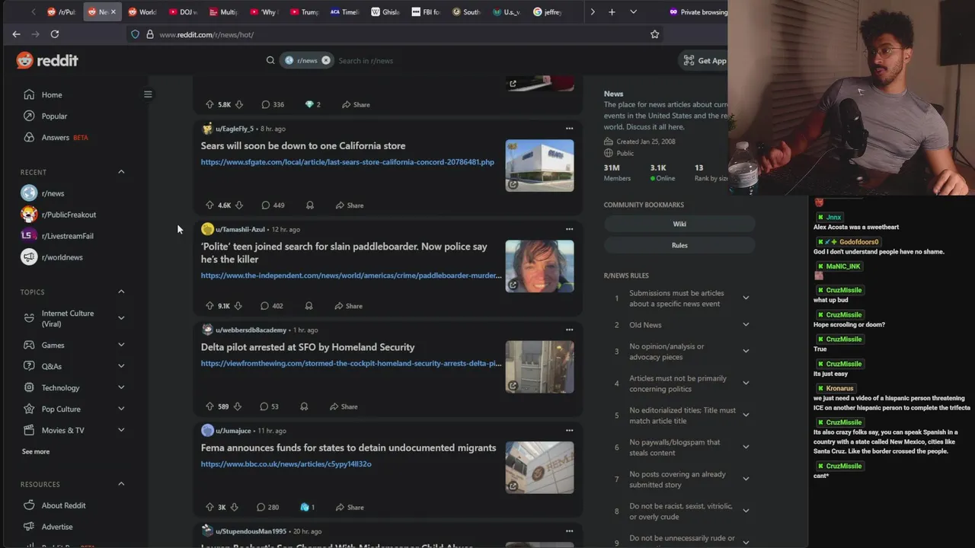
Task: Expand the Q&As topic
Action: (121, 366)
